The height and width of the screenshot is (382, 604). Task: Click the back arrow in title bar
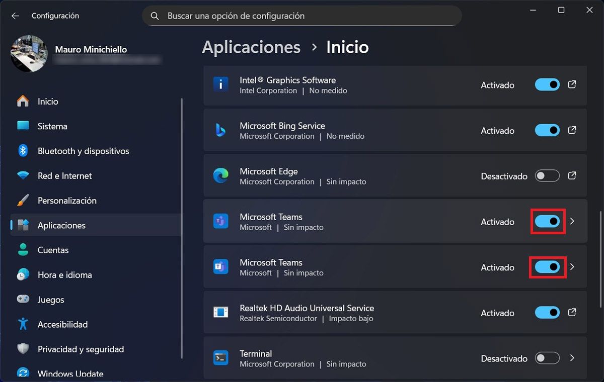point(15,16)
